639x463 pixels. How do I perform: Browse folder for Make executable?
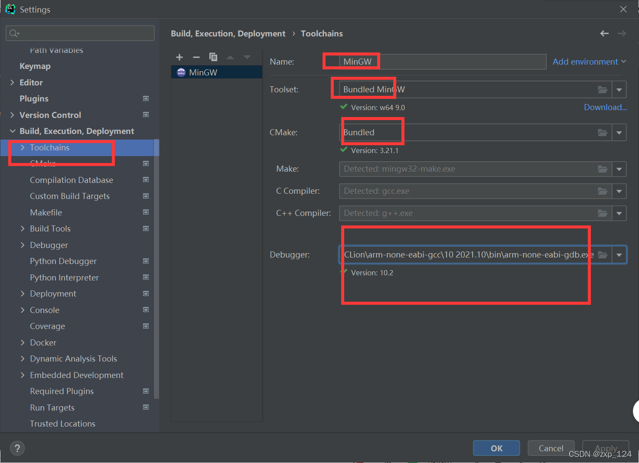[603, 169]
